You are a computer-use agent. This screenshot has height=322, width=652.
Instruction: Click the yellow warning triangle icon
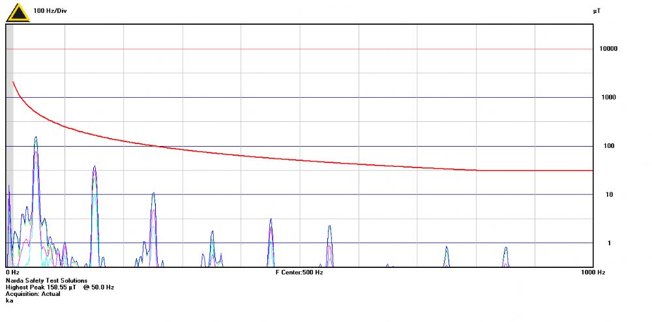(x=18, y=12)
